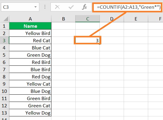Viewport: 163px width, 120px height.
Task: Select column C header
Action: click(x=87, y=19)
